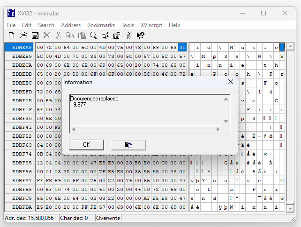Select address row EDBFDA
301x227 pixels.
click(19, 207)
